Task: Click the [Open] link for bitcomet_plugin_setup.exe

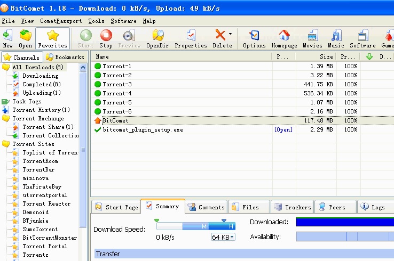Action: (x=283, y=129)
